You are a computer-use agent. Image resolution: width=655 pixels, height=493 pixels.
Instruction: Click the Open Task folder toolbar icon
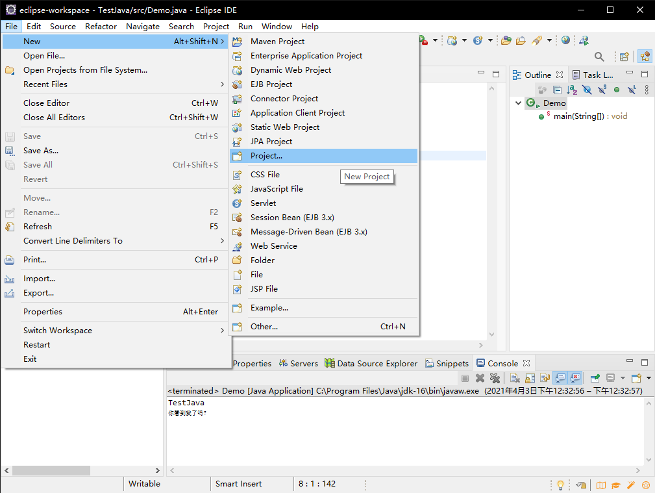tap(521, 40)
